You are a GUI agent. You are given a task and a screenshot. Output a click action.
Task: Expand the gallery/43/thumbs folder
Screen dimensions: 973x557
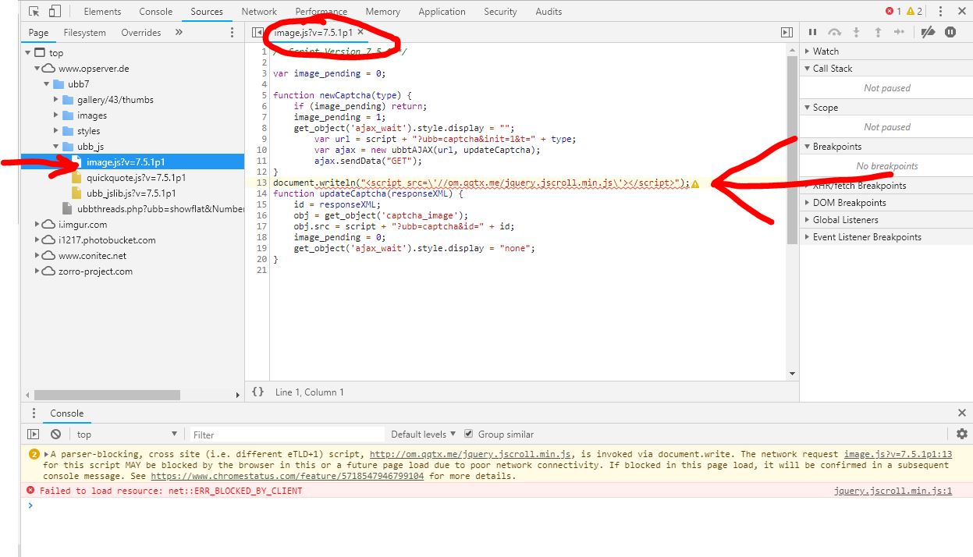tap(56, 99)
